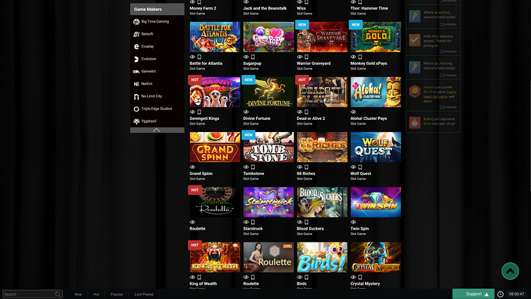Click the 08:00:47 session timer
The image size is (531, 299).
517,294
